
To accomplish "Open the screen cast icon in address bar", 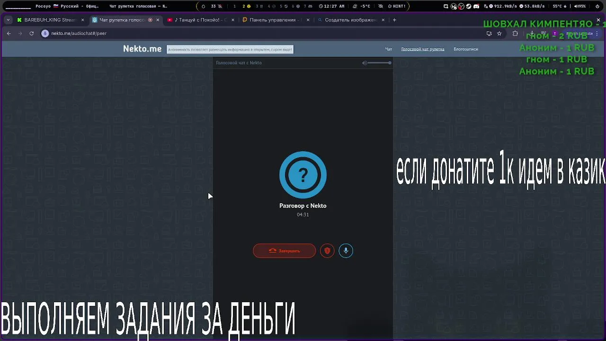I will click(489, 34).
